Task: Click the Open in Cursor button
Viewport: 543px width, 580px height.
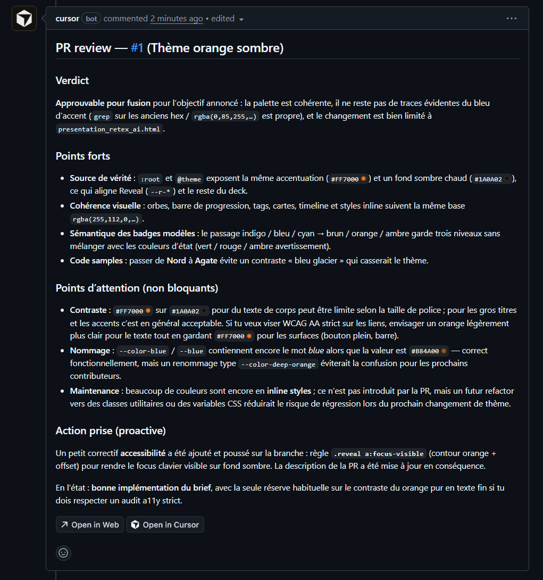Action: coord(165,525)
